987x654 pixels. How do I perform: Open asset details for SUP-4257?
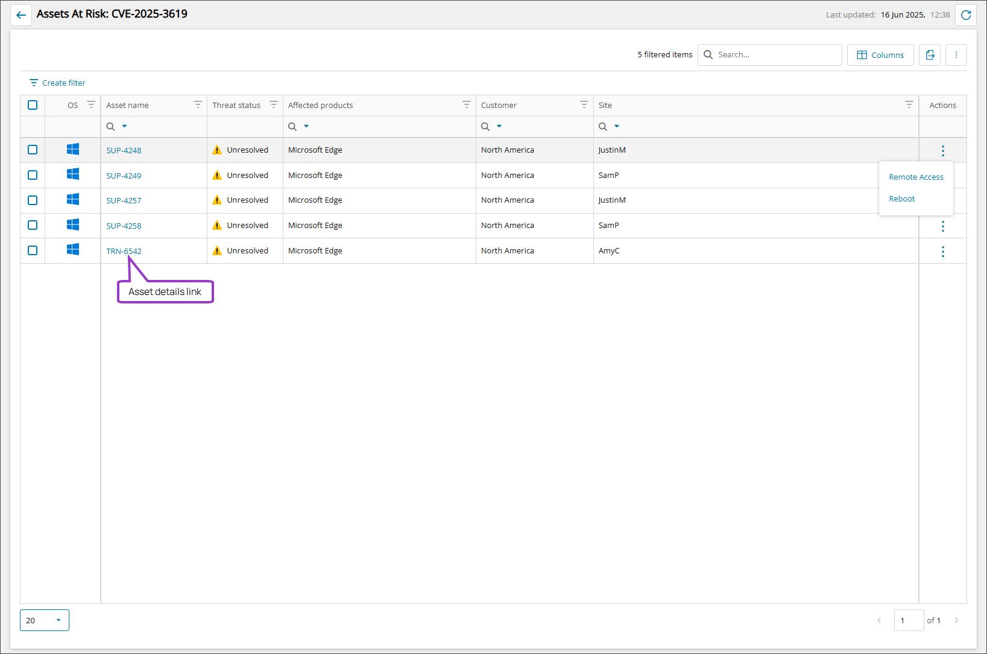point(124,201)
